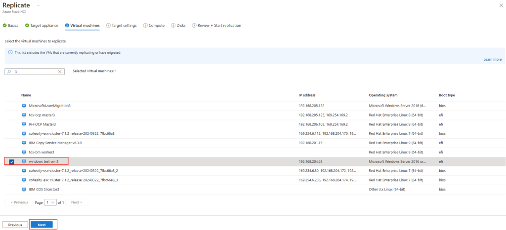The height and width of the screenshot is (230, 506).
Task: Click IP address 192.168.201.15
Action: [311, 143]
